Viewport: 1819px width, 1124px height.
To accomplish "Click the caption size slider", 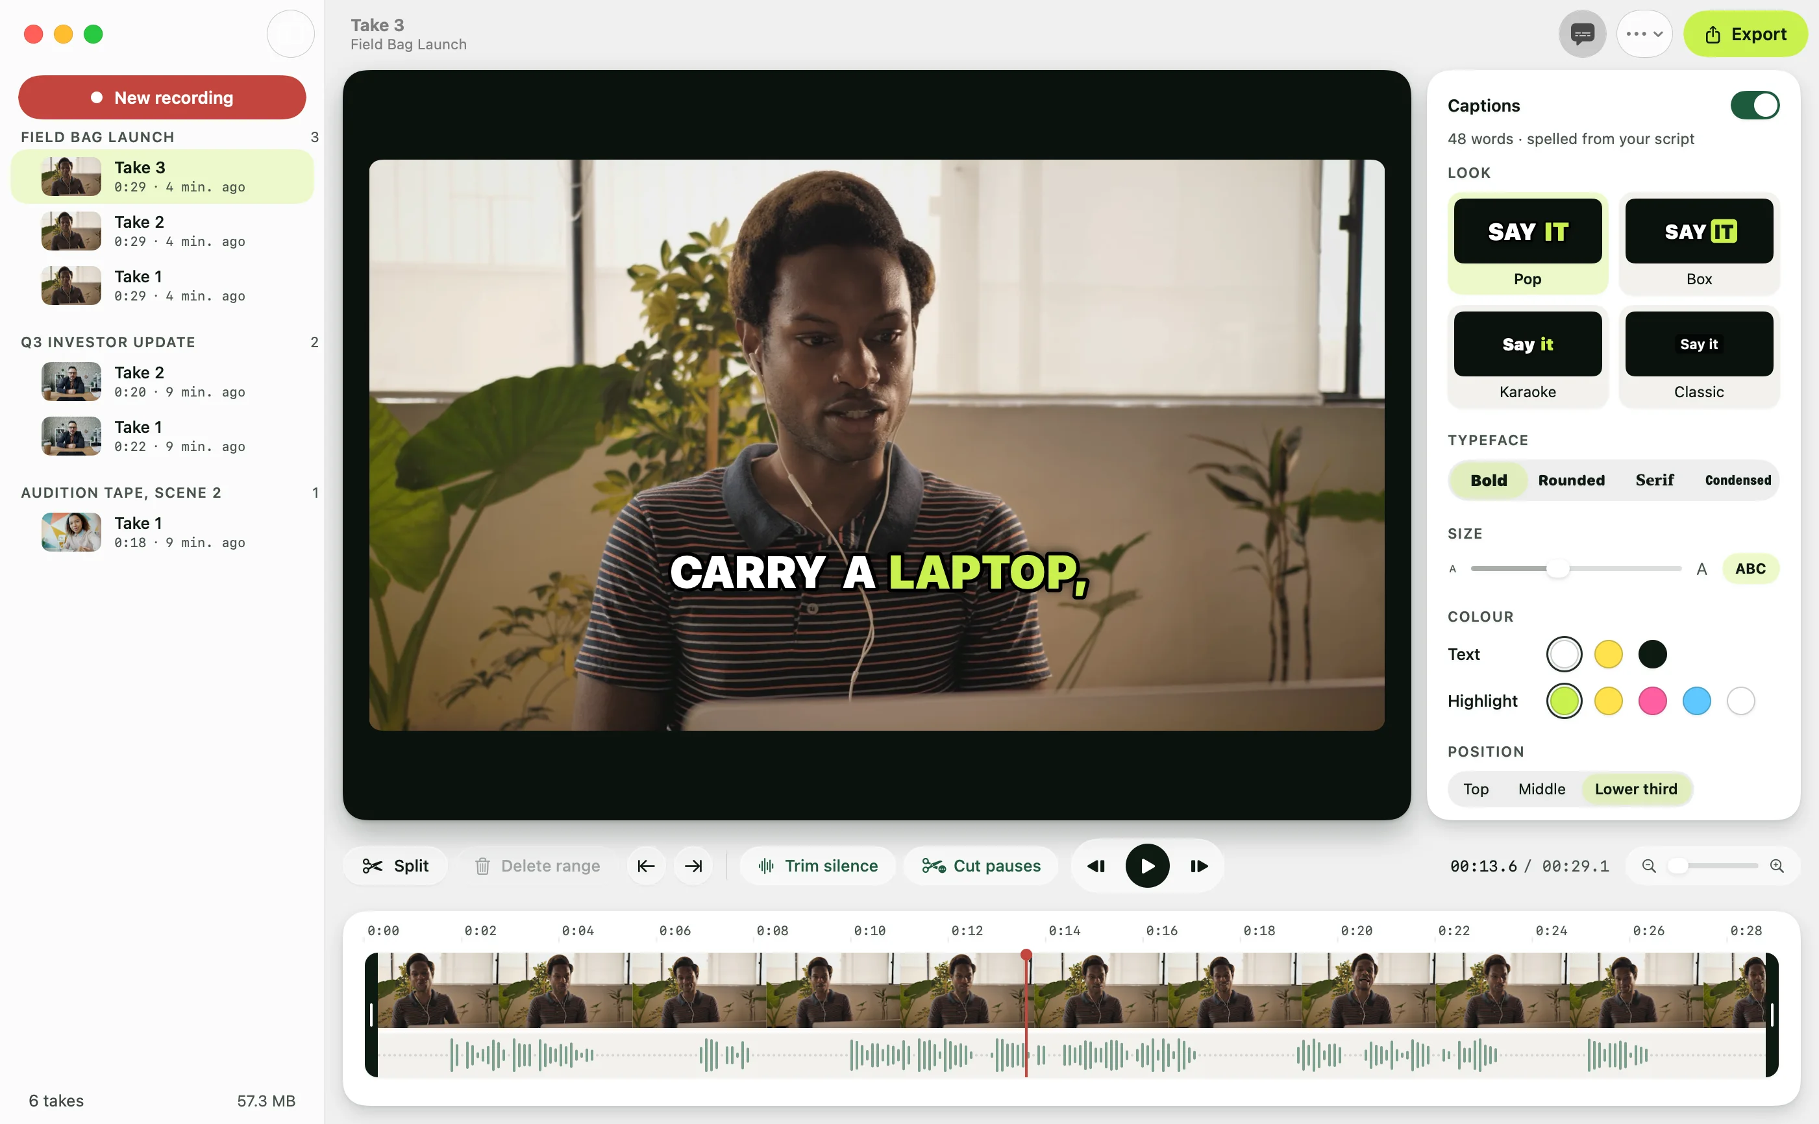I will 1575,568.
